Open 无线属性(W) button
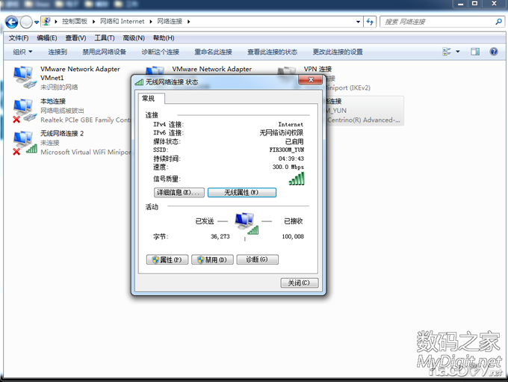 click(x=241, y=193)
